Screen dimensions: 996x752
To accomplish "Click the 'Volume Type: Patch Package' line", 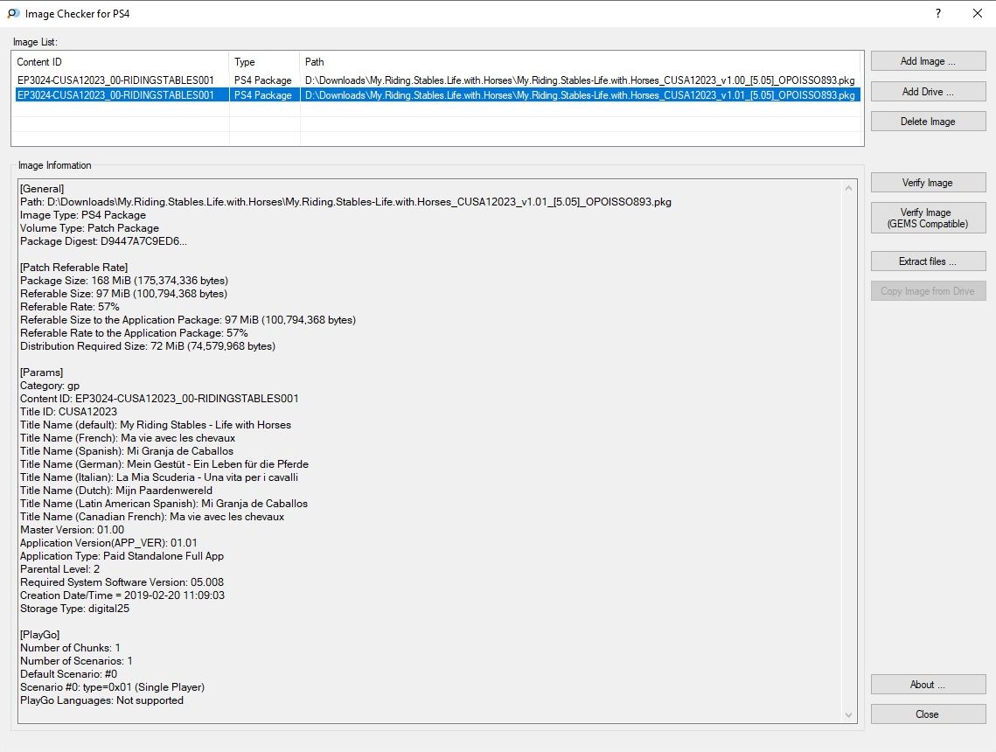I will [x=89, y=228].
